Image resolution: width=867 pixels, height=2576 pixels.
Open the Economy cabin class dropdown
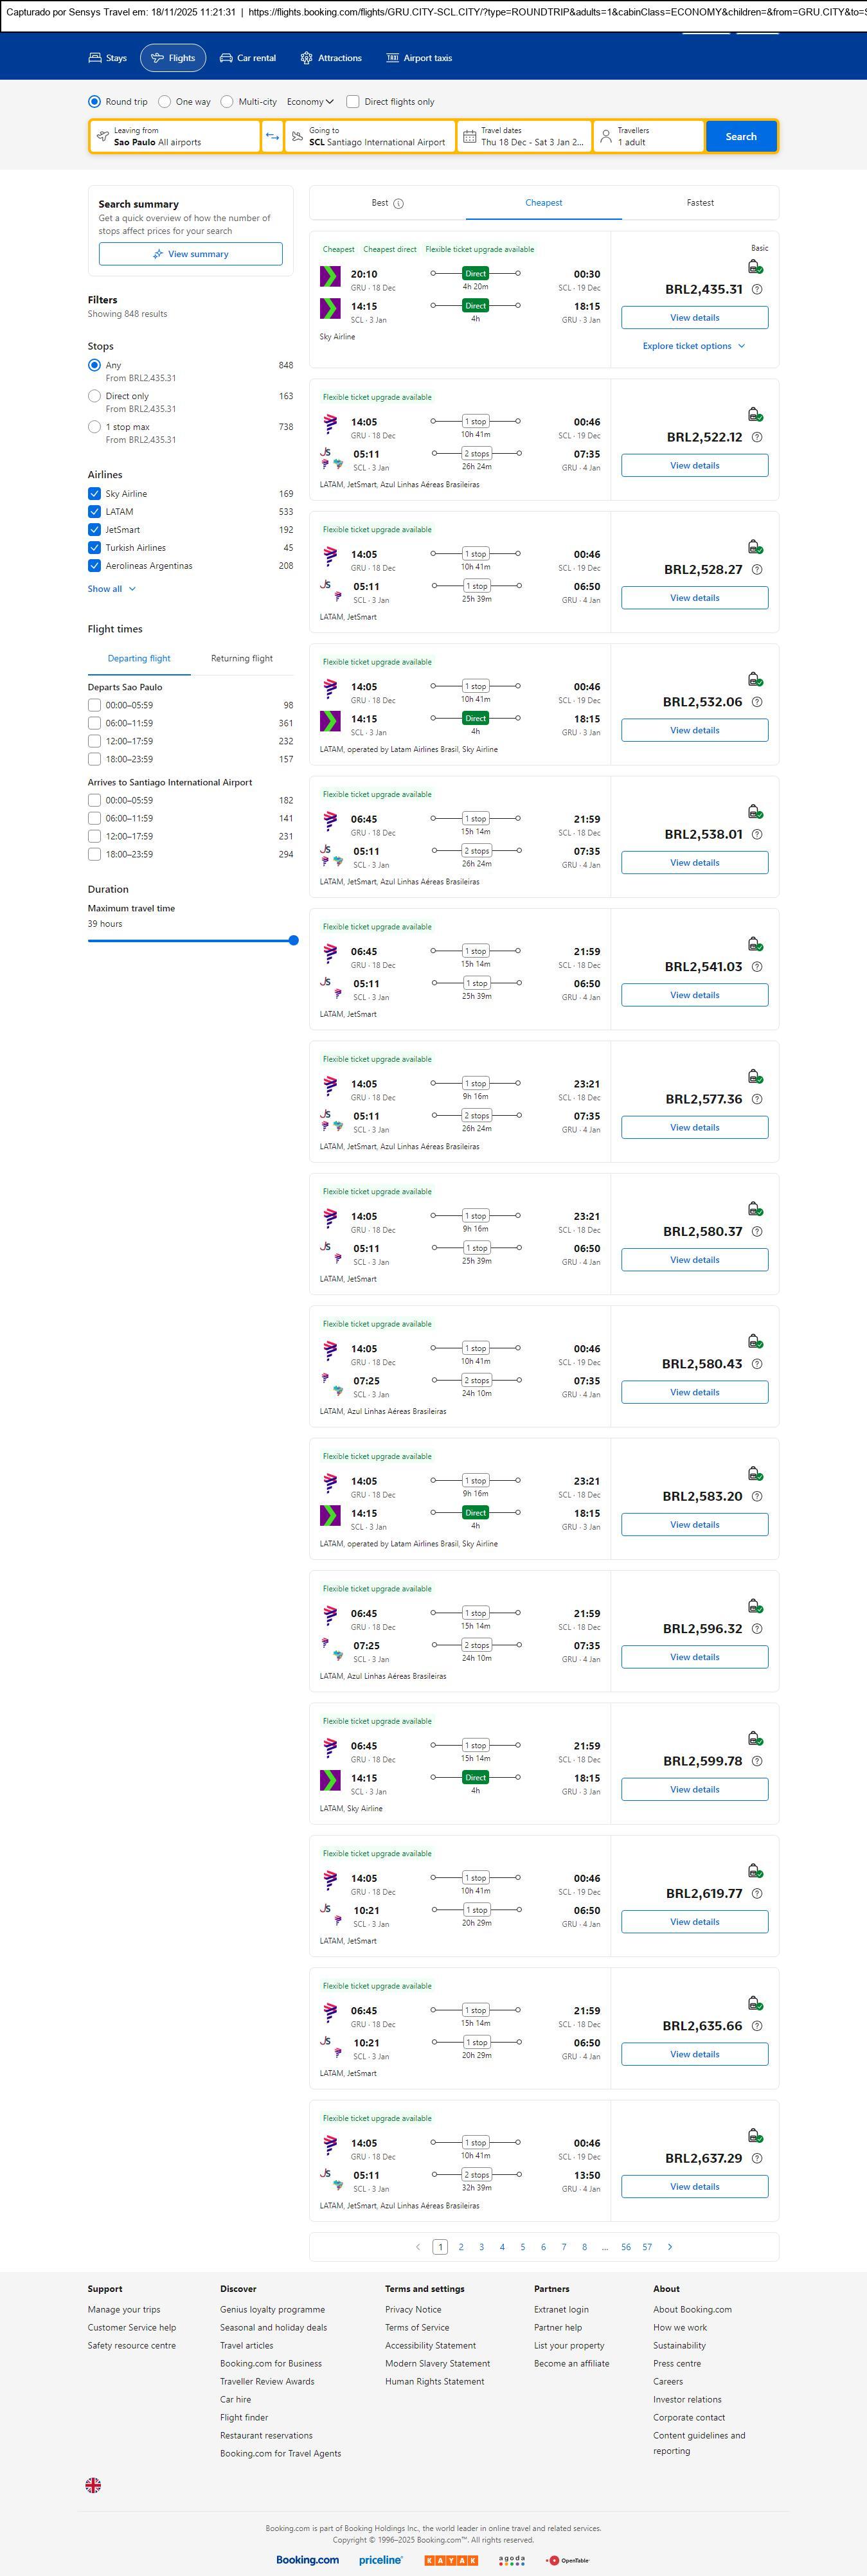coord(310,102)
